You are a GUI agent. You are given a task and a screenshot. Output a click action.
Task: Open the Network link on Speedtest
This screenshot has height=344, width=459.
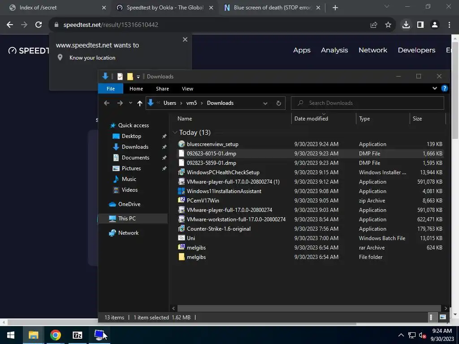click(x=373, y=50)
